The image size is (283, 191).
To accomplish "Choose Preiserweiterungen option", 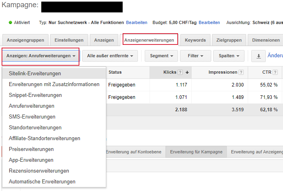I will [54, 149].
